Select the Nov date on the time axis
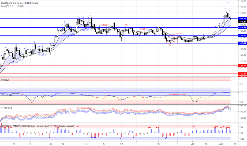Image resolution: width=247 pixels, height=146 pixels. [158, 143]
